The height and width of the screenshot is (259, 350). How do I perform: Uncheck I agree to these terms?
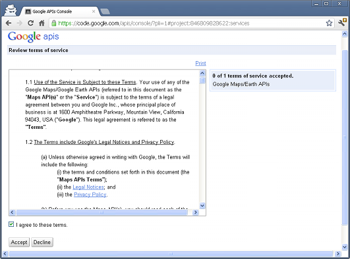click(11, 224)
